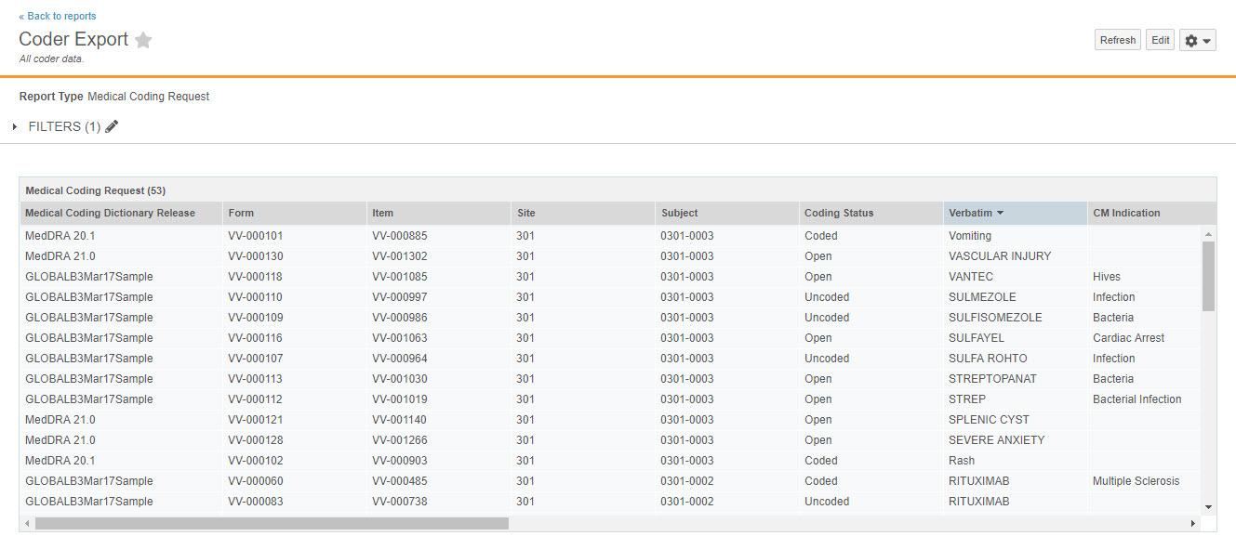Click the Subject column header

[679, 214]
